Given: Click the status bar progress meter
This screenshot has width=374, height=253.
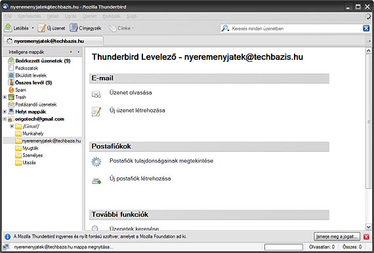Looking at the screenshot, I should pos(283,247).
